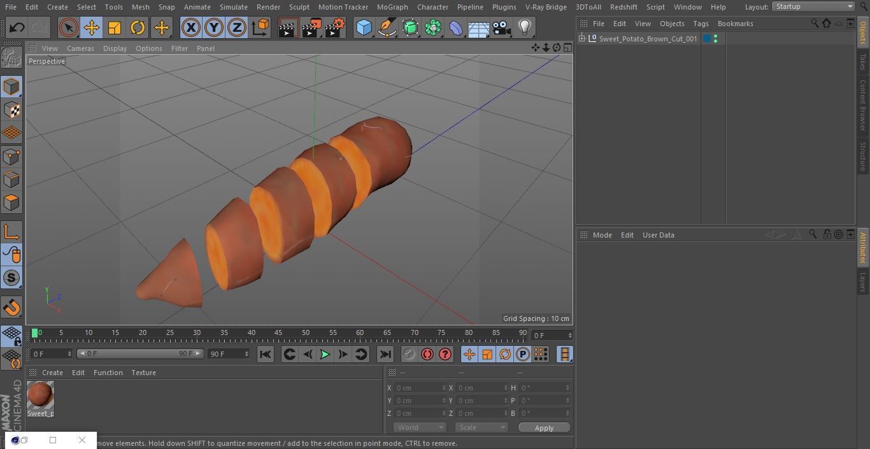The height and width of the screenshot is (449, 870).
Task: Open World coordinate dropdown
Action: tap(419, 427)
